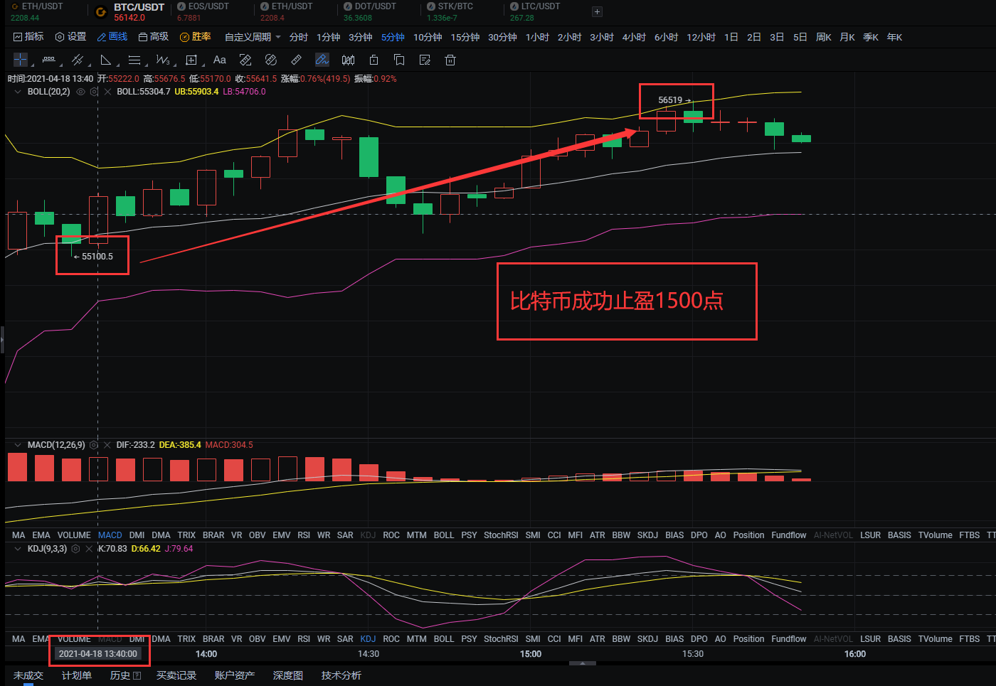This screenshot has width=996, height=686.
Task: Delete all drawings with trash icon
Action: point(450,60)
